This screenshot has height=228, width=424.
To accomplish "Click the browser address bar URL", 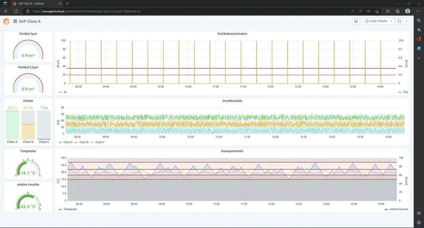I will 86,11.
